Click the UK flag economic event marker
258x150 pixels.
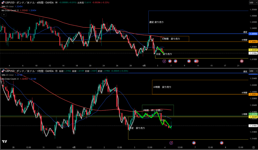tap(242, 61)
